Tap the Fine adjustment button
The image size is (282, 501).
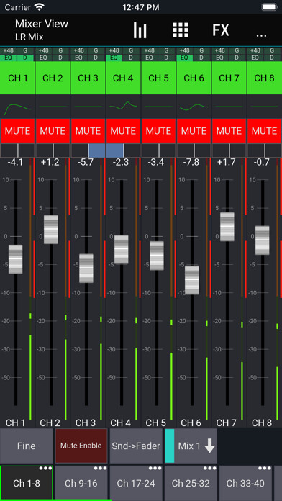26,446
